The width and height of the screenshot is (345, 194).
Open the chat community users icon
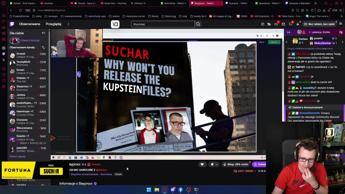pos(341,32)
